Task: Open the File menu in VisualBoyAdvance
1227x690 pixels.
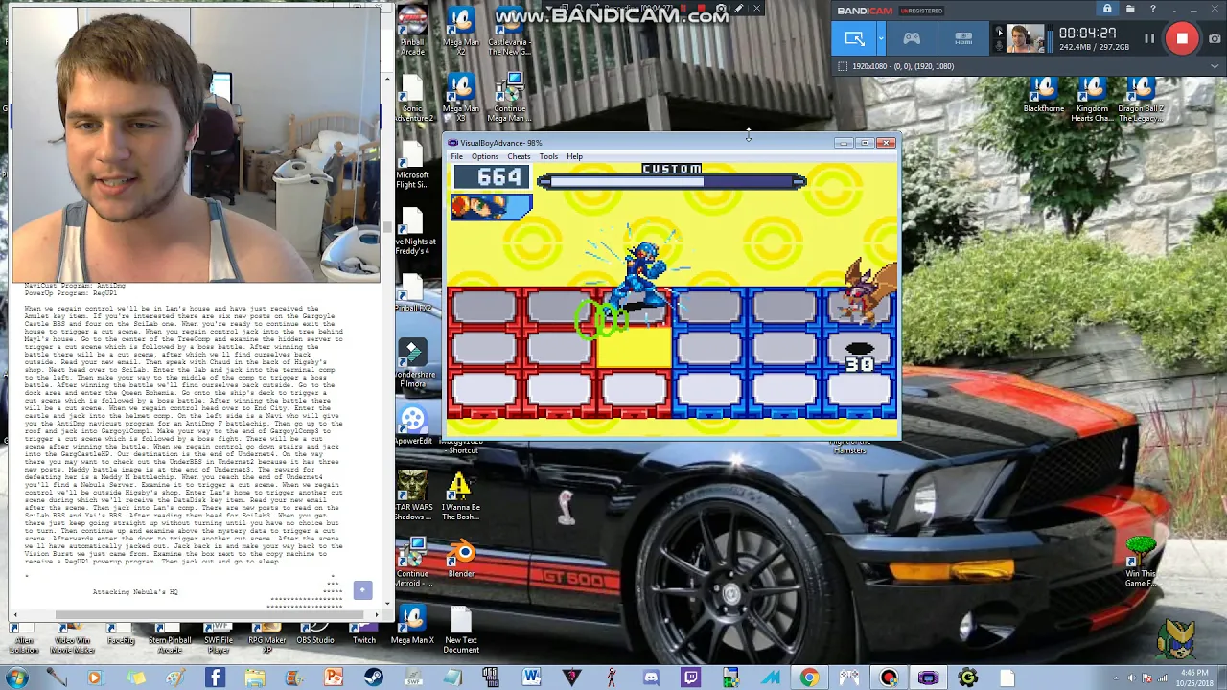Action: 457,156
